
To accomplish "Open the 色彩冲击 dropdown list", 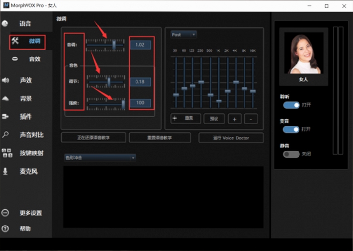I will tap(100, 158).
